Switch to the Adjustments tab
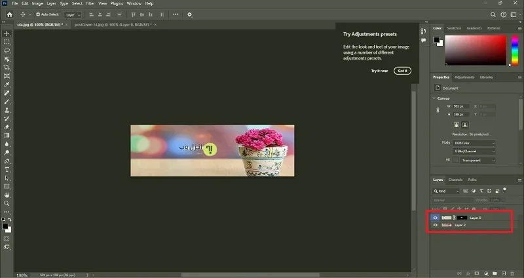Image resolution: width=524 pixels, height=278 pixels. (464, 77)
